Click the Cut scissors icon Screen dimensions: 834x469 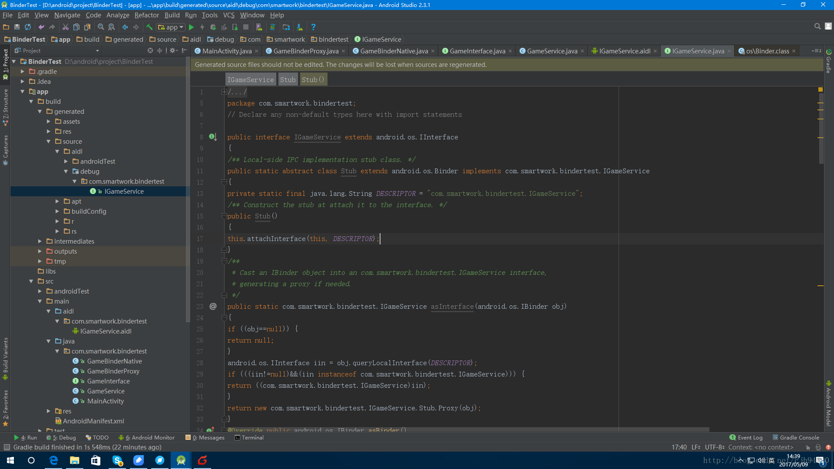click(66, 27)
